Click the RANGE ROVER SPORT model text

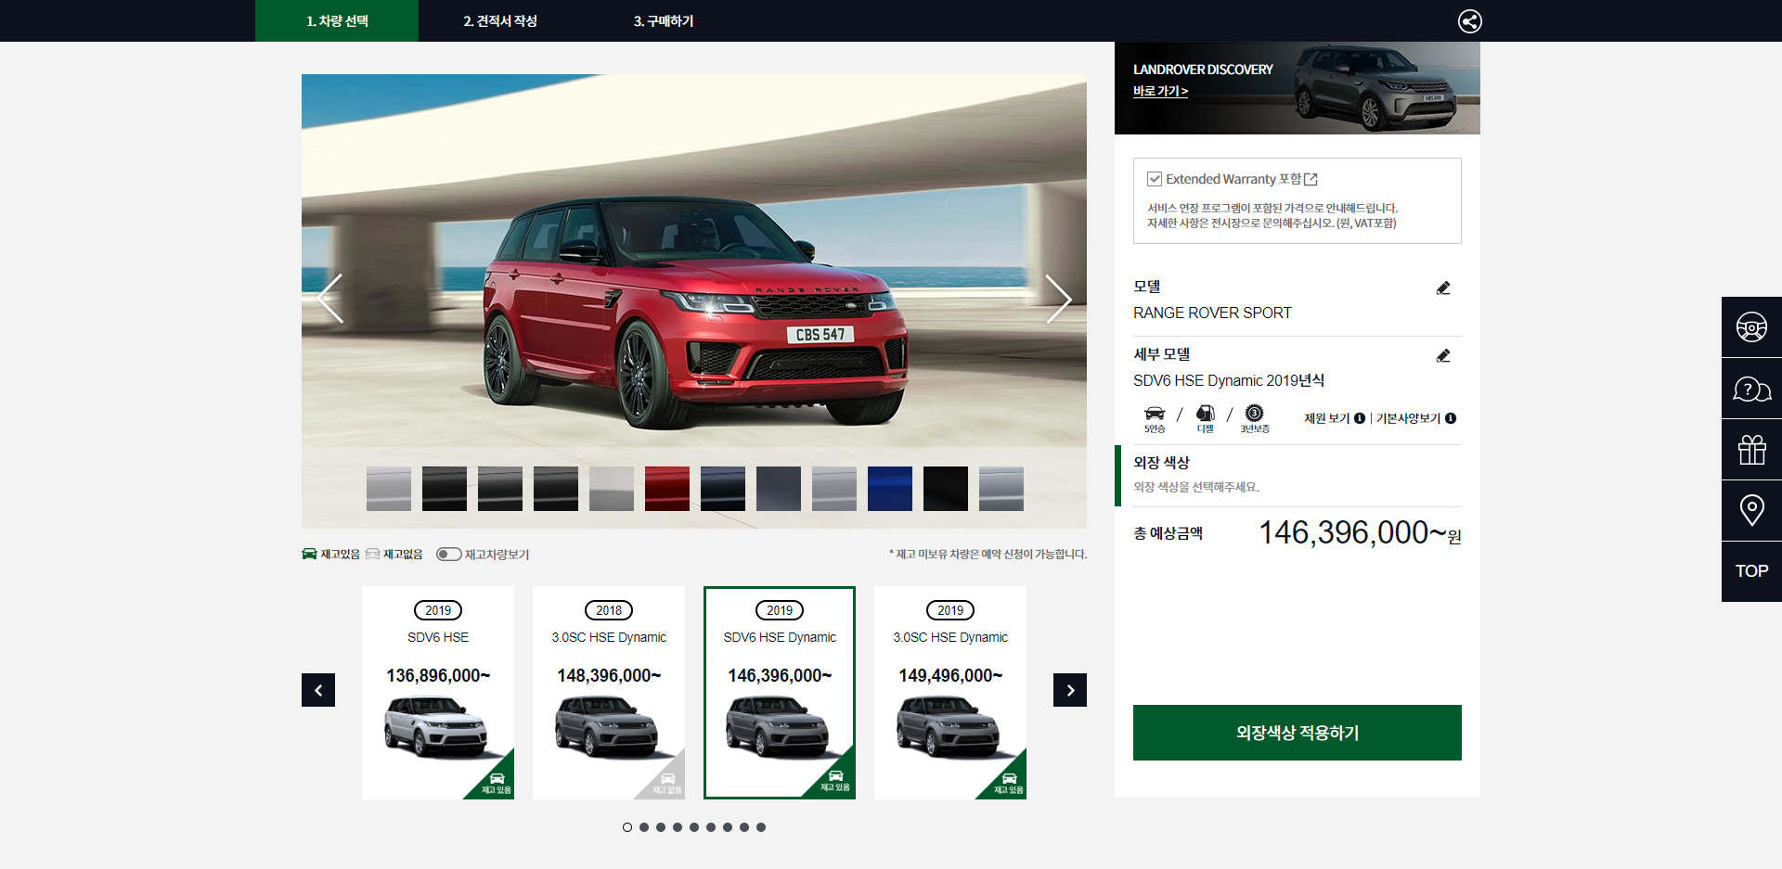tap(1212, 313)
